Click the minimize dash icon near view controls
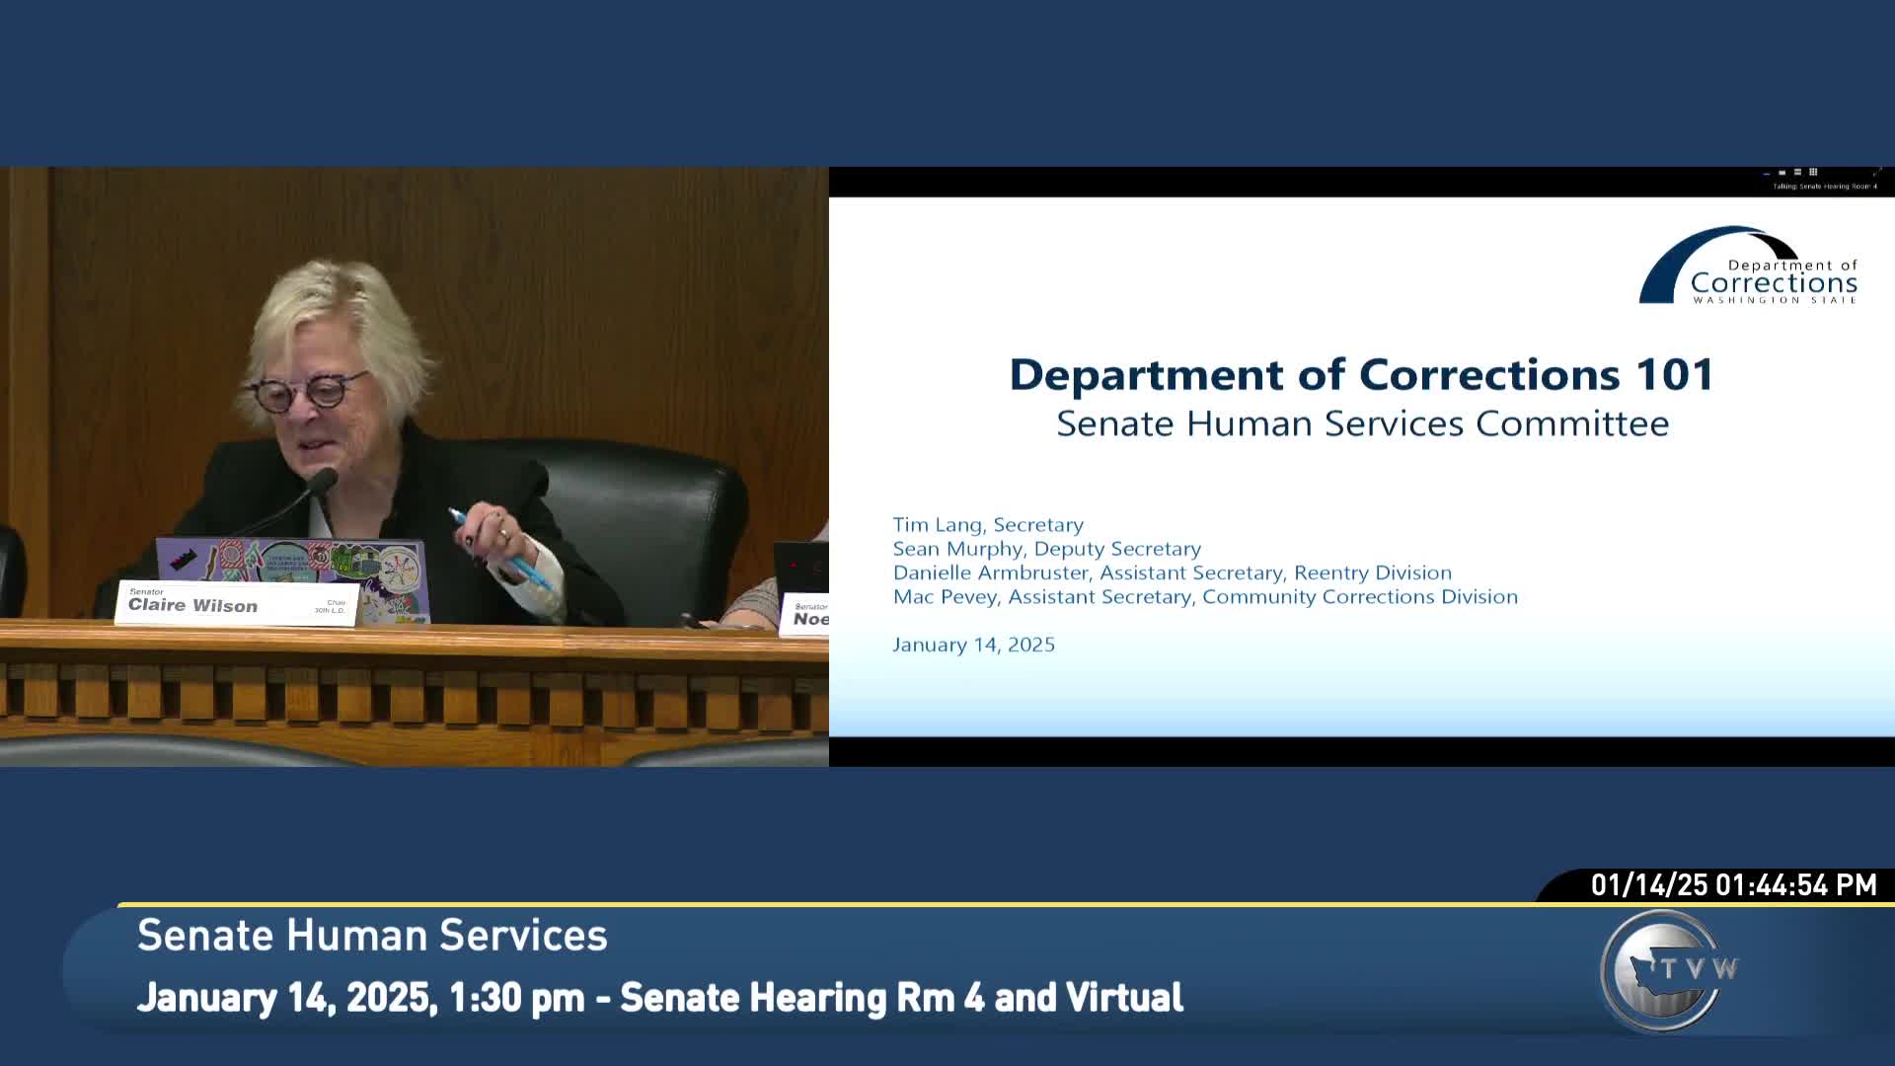Viewport: 1895px width, 1066px height. (x=1767, y=174)
